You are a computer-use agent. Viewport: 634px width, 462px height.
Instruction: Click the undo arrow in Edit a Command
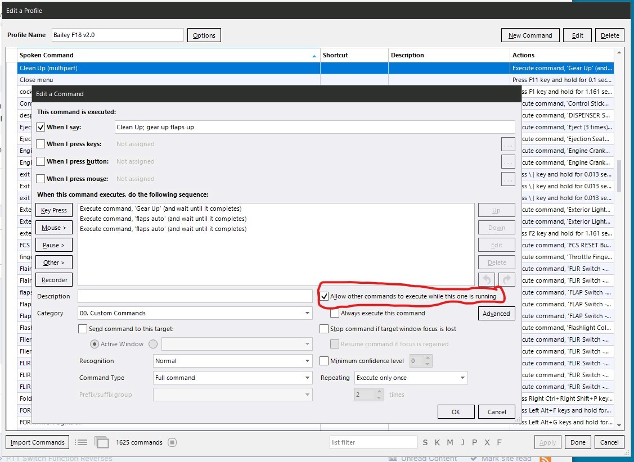coord(487,280)
